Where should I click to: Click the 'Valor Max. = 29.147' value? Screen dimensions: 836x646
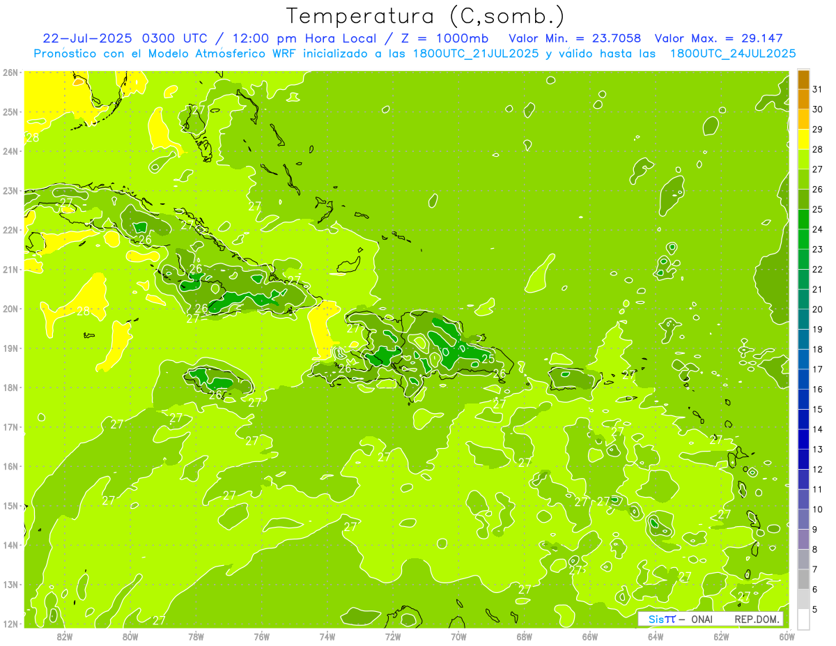pos(719,38)
